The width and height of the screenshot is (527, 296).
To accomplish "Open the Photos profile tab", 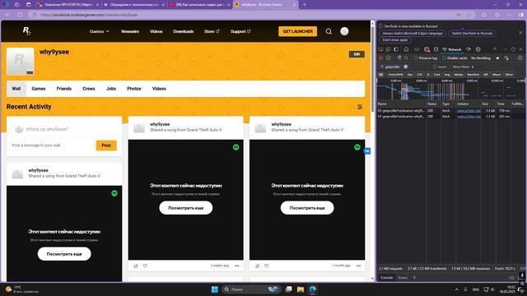I will [x=133, y=89].
